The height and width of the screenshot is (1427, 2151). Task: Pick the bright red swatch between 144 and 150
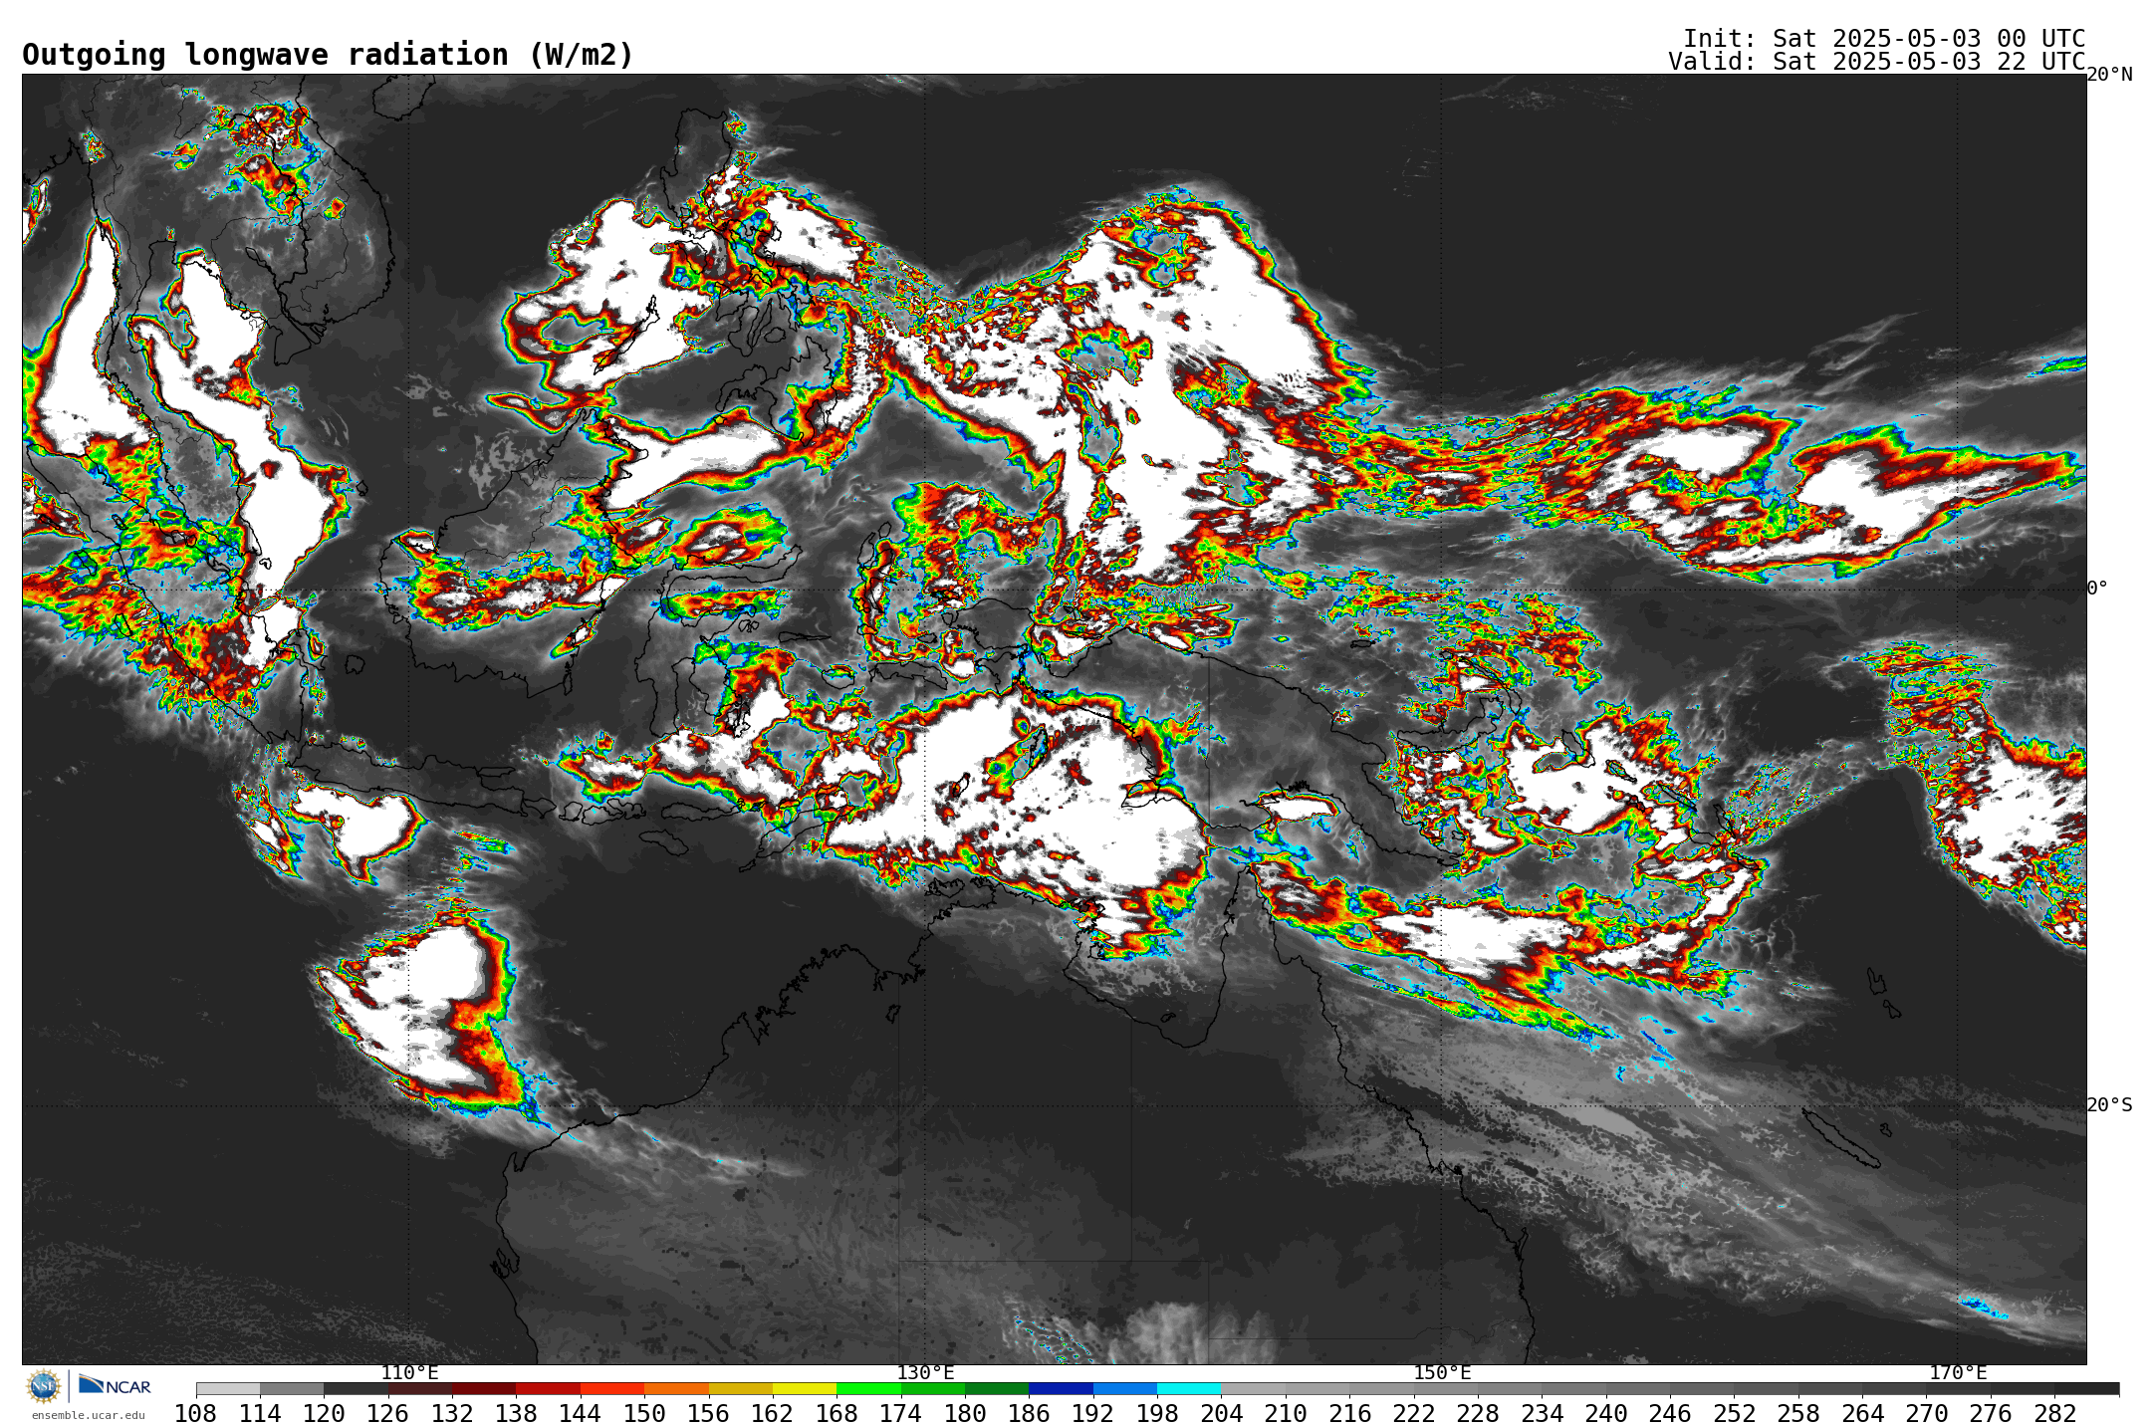[612, 1388]
